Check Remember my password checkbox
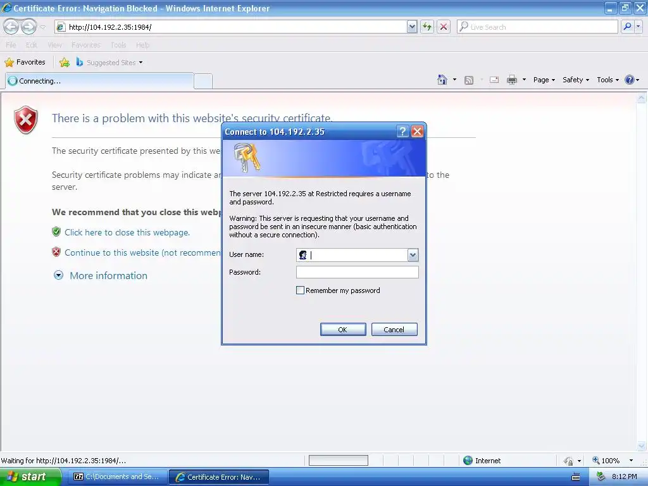Screen dimensions: 648x486 click(301, 290)
